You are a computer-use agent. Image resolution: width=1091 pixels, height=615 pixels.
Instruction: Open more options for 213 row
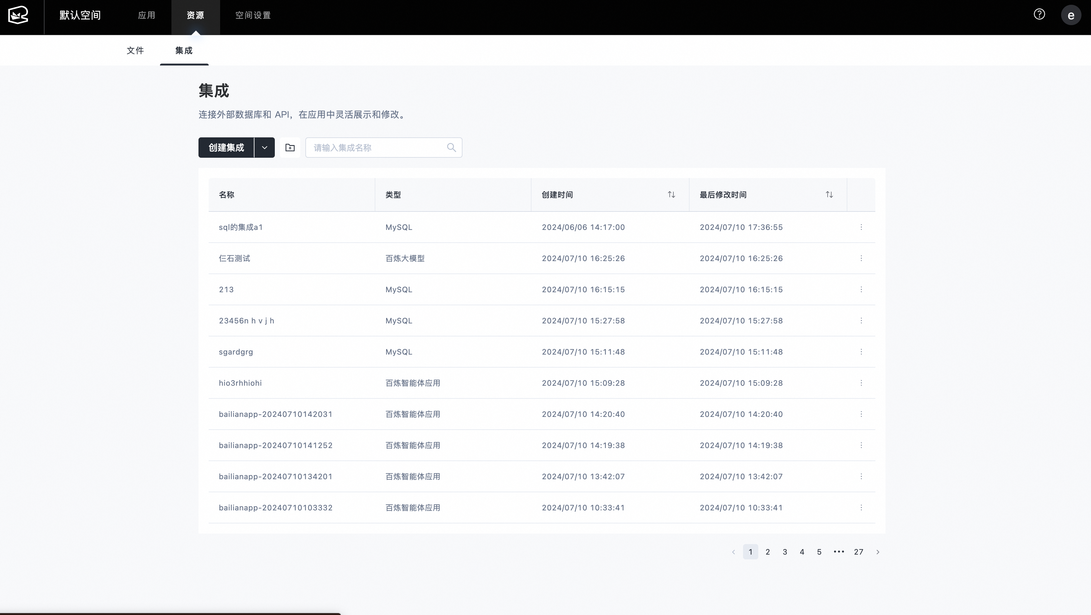[861, 289]
